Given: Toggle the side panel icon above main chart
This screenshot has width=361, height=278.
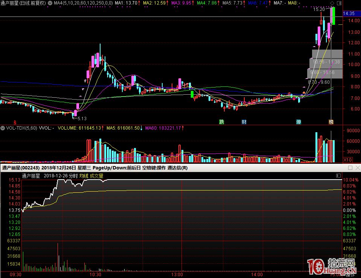Looking at the screenshot, I should (x=339, y=3).
